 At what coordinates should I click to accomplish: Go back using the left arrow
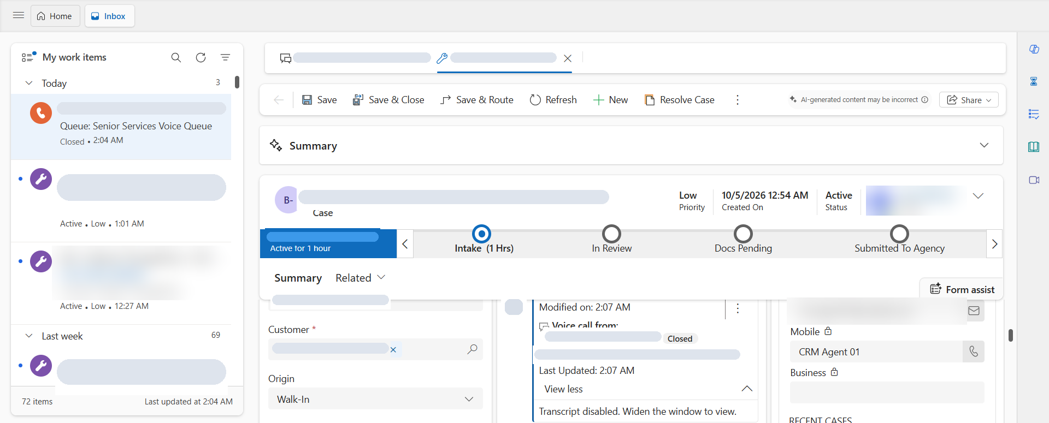279,100
